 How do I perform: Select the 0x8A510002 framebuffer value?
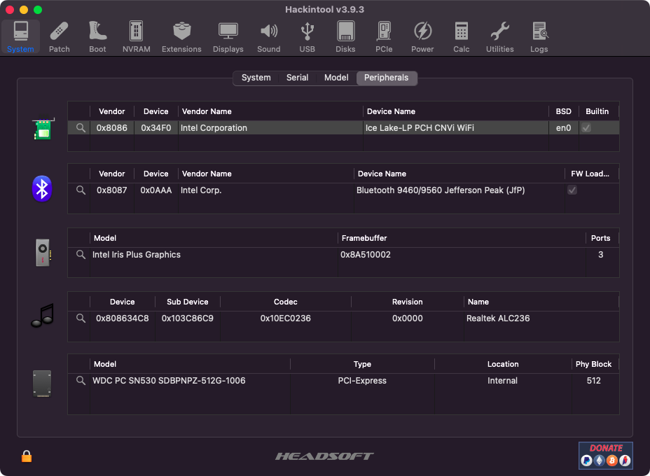366,254
